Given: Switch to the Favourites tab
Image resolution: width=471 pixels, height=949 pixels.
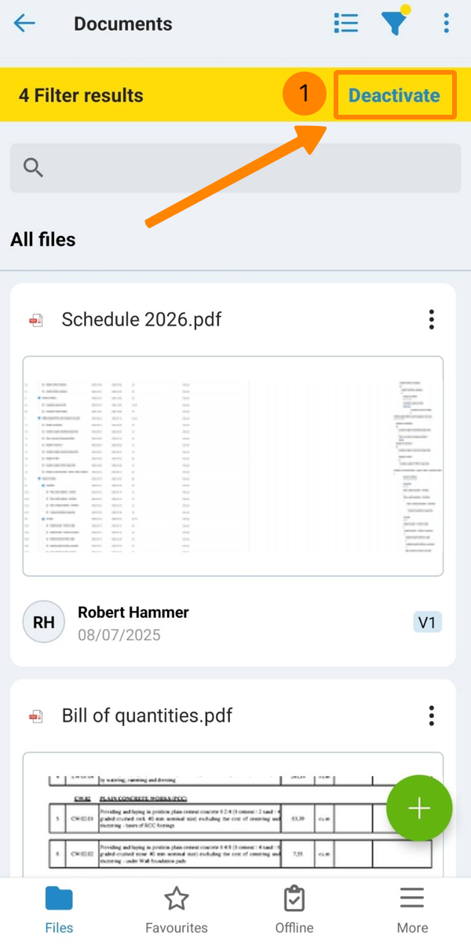Looking at the screenshot, I should pyautogui.click(x=177, y=908).
